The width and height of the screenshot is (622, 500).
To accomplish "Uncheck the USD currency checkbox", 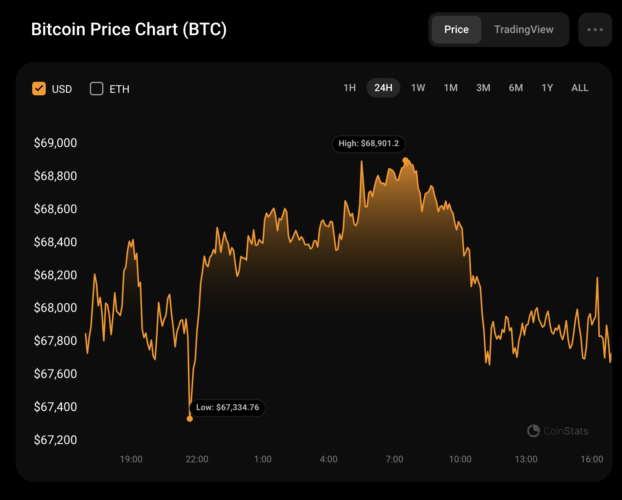I will coord(39,89).
